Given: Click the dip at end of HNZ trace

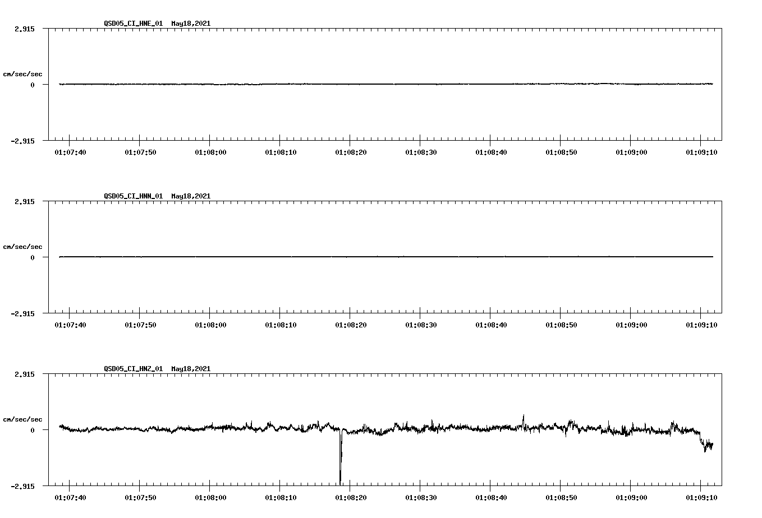Looking at the screenshot, I should [706, 446].
